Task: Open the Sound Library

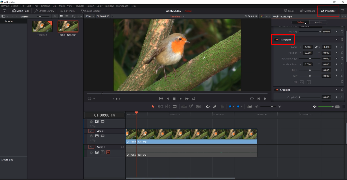Action: (90, 11)
